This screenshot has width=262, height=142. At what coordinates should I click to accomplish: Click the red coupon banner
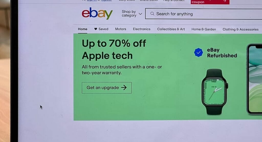tap(210, 2)
